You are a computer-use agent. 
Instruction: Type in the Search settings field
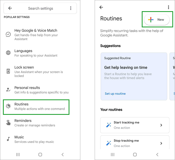coord(40,8)
